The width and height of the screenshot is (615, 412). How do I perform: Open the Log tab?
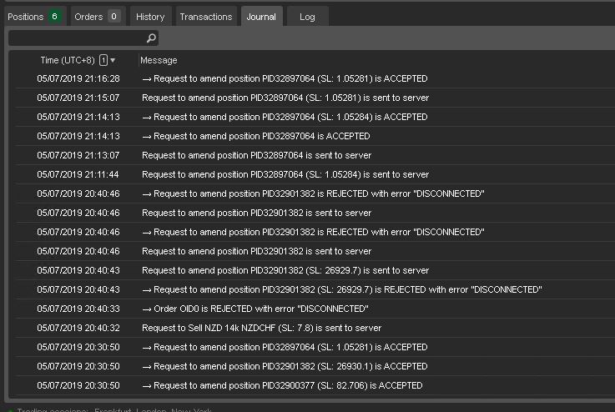point(307,17)
